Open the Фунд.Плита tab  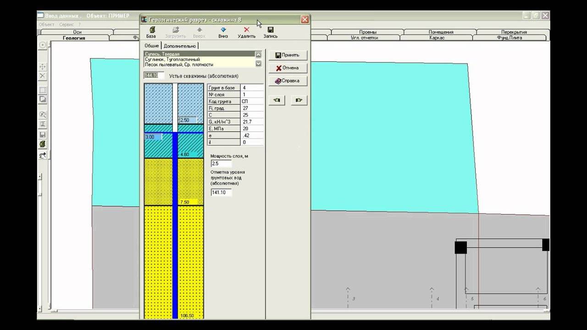(509, 38)
